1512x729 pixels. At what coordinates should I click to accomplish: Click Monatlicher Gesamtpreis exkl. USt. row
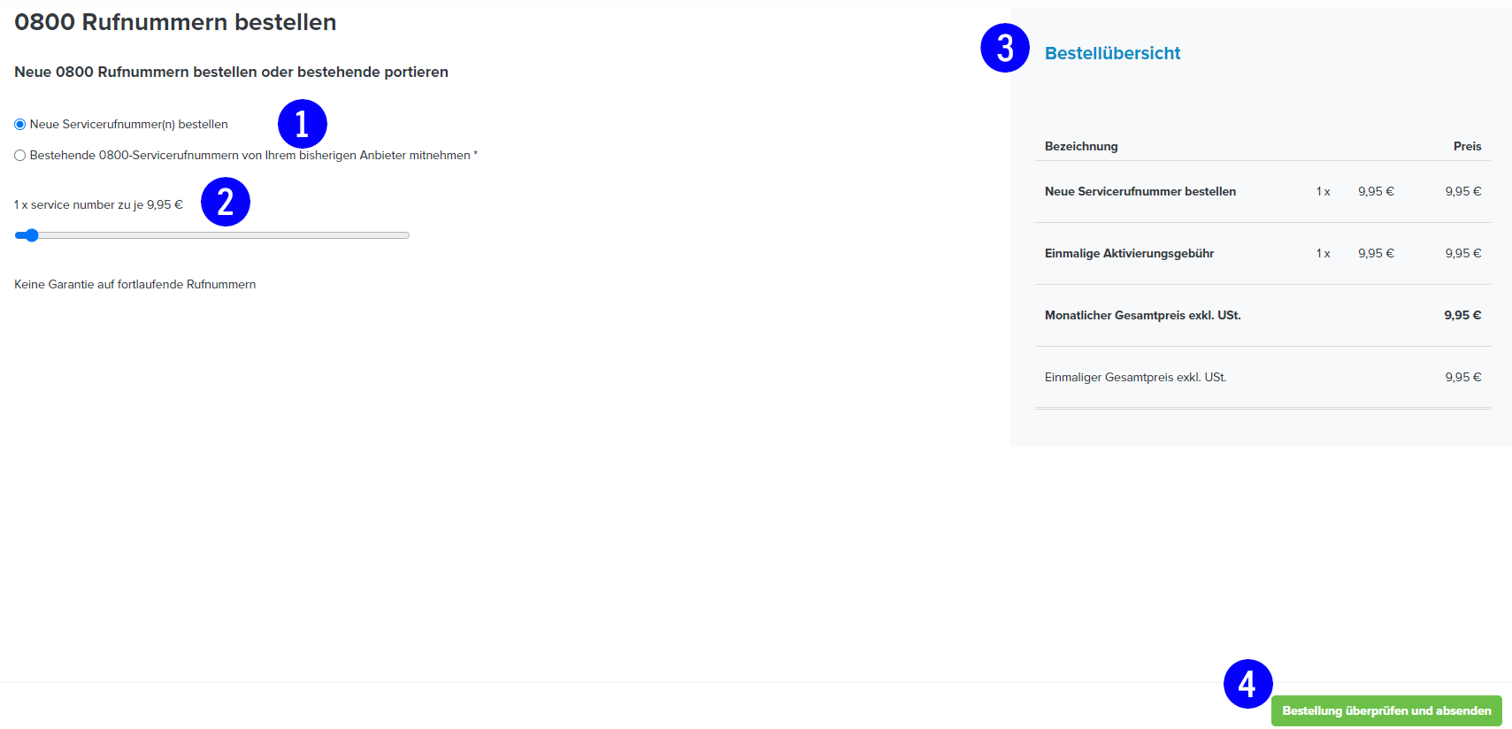[x=1263, y=315]
